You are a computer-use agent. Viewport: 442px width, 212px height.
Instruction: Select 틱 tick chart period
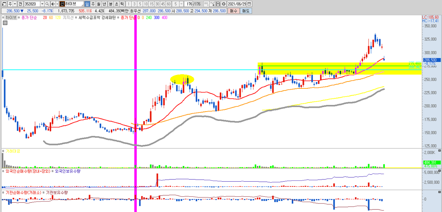122,4
